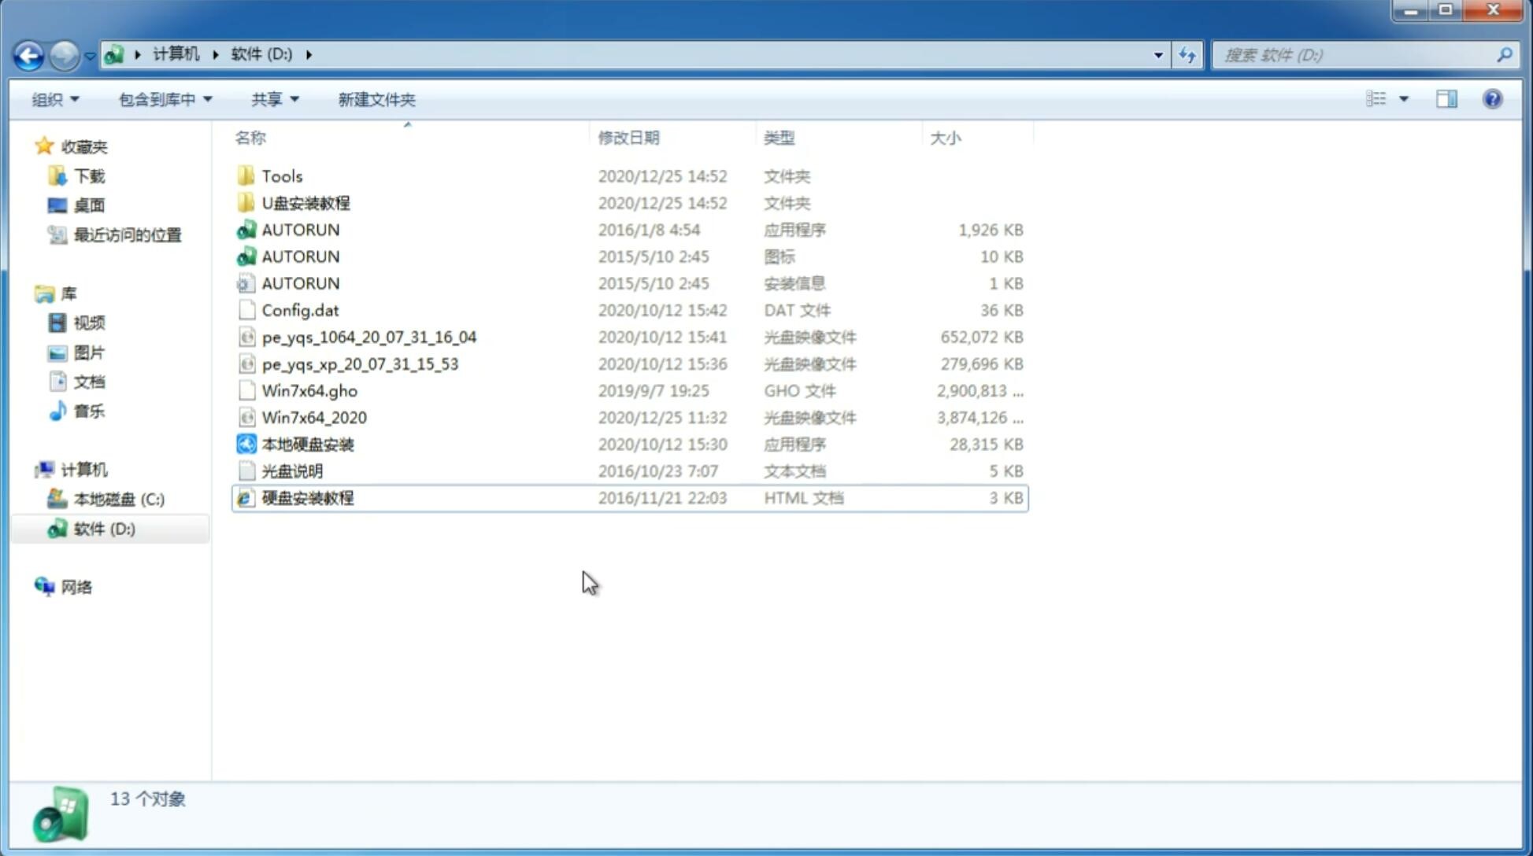Launch 本地硬盘安装 application
The height and width of the screenshot is (856, 1533).
click(307, 444)
